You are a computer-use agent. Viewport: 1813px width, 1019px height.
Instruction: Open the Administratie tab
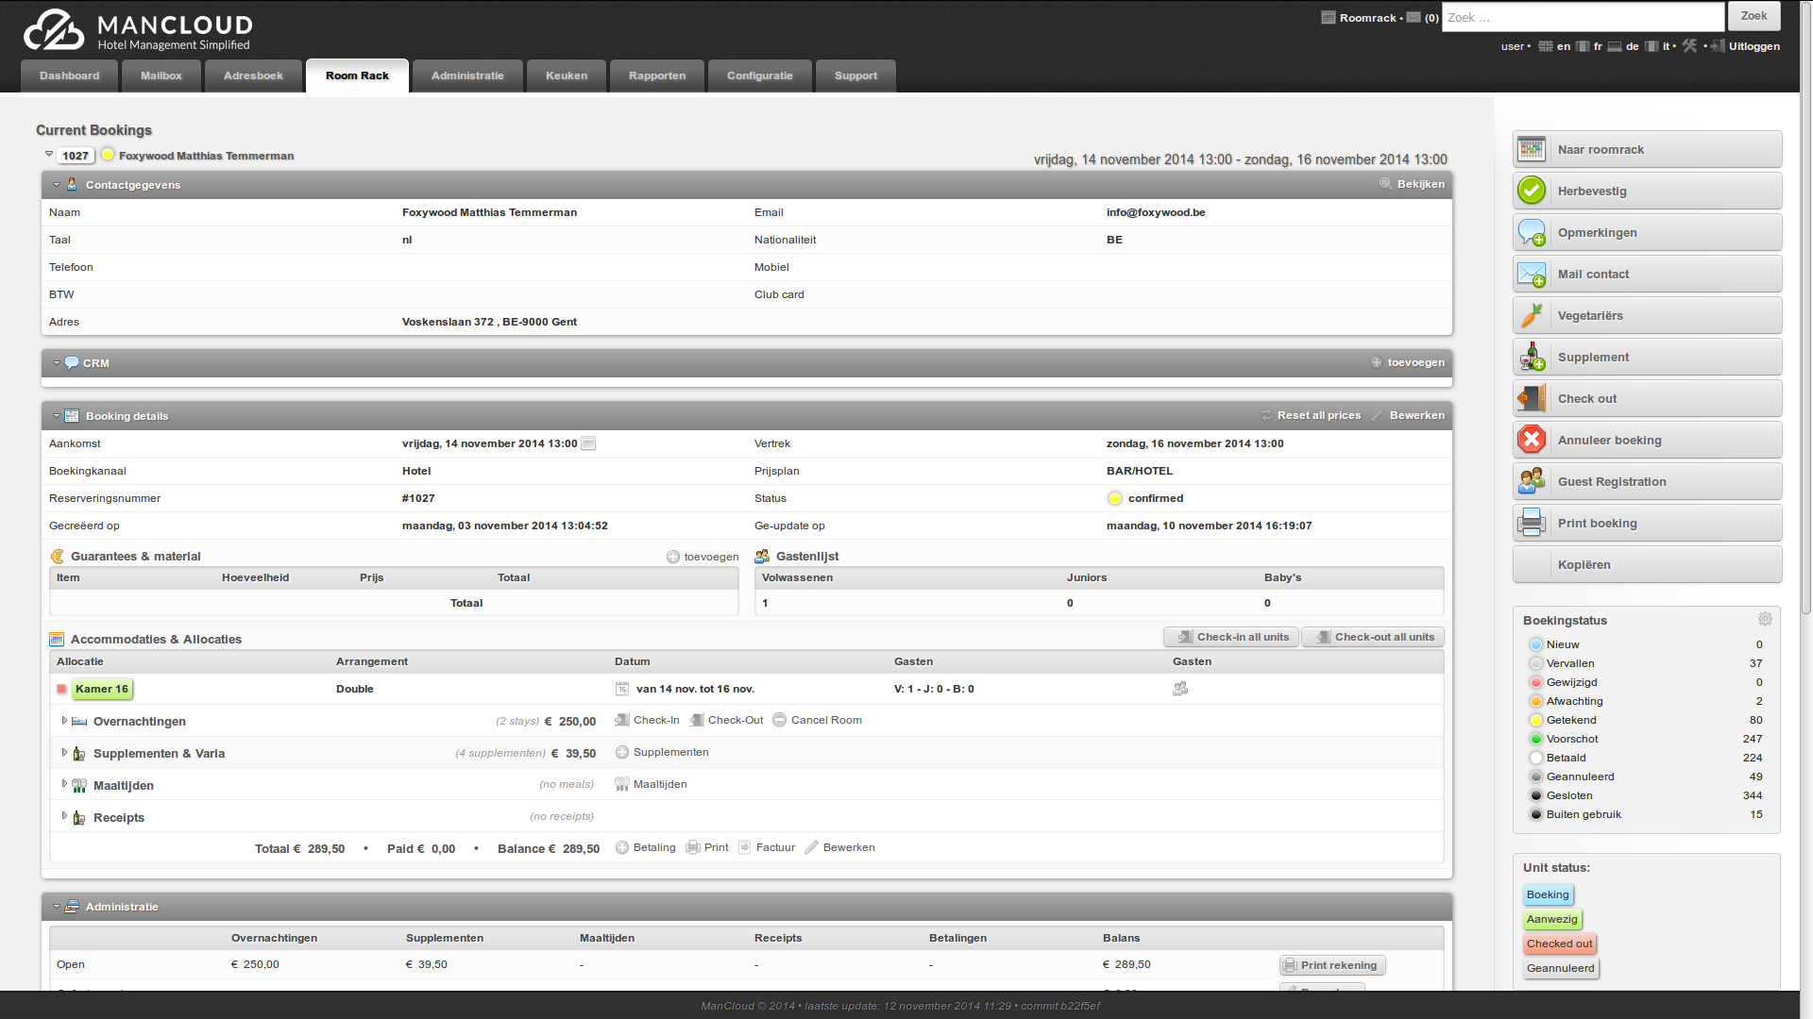pyautogui.click(x=467, y=75)
